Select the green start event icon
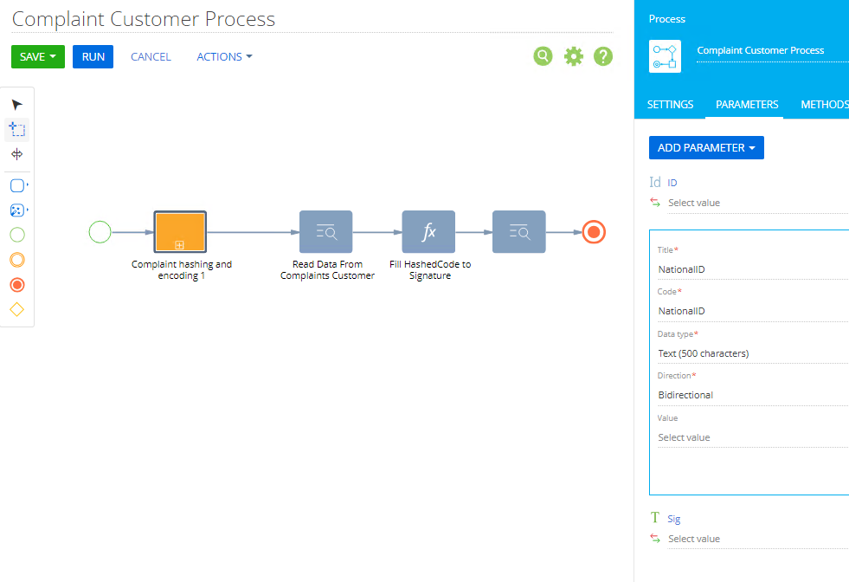Viewport: 849px width, 582px height. click(x=16, y=234)
